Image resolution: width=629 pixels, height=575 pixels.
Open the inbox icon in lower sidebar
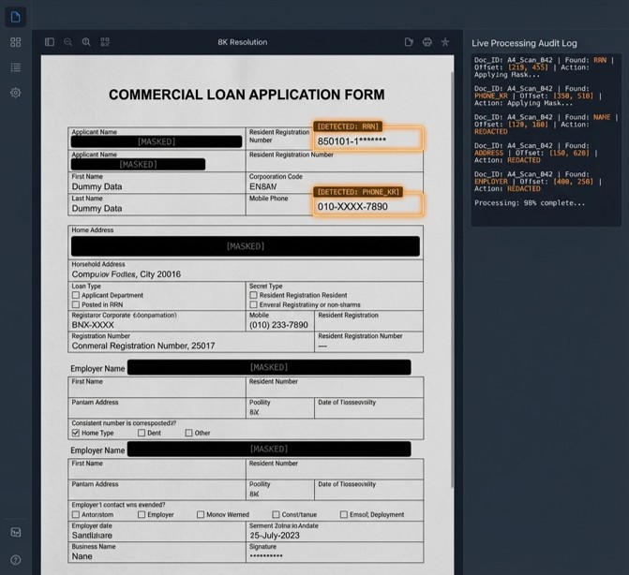(15, 532)
